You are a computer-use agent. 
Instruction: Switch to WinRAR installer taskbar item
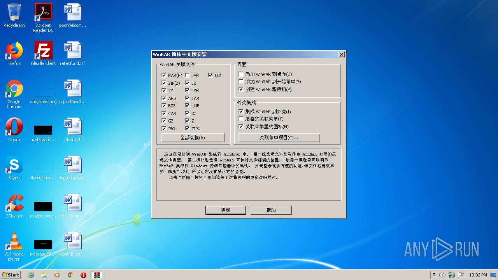tap(97, 275)
